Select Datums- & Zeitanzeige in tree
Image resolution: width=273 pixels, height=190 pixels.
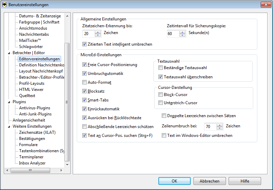click(40, 16)
